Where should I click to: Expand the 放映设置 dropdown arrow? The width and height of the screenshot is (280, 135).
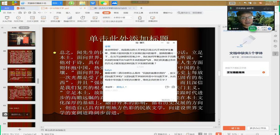61,21
